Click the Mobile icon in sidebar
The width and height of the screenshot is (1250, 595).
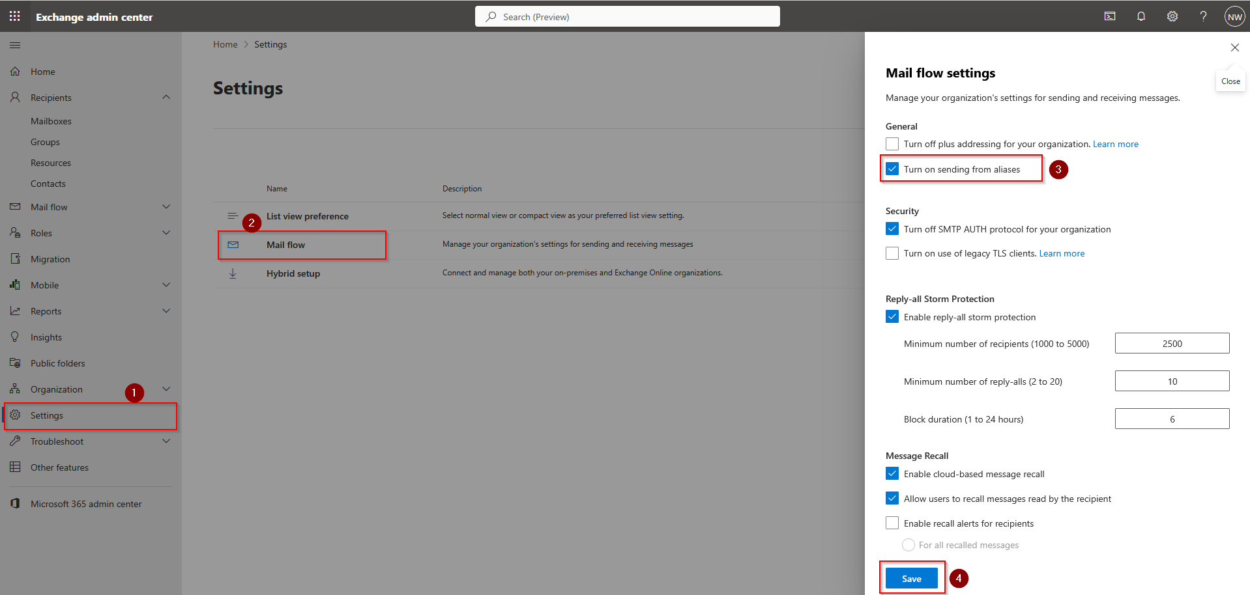[x=15, y=284]
